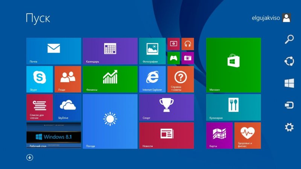Open Здоровье и фитнес tile
The width and height of the screenshot is (301, 169).
point(248,136)
